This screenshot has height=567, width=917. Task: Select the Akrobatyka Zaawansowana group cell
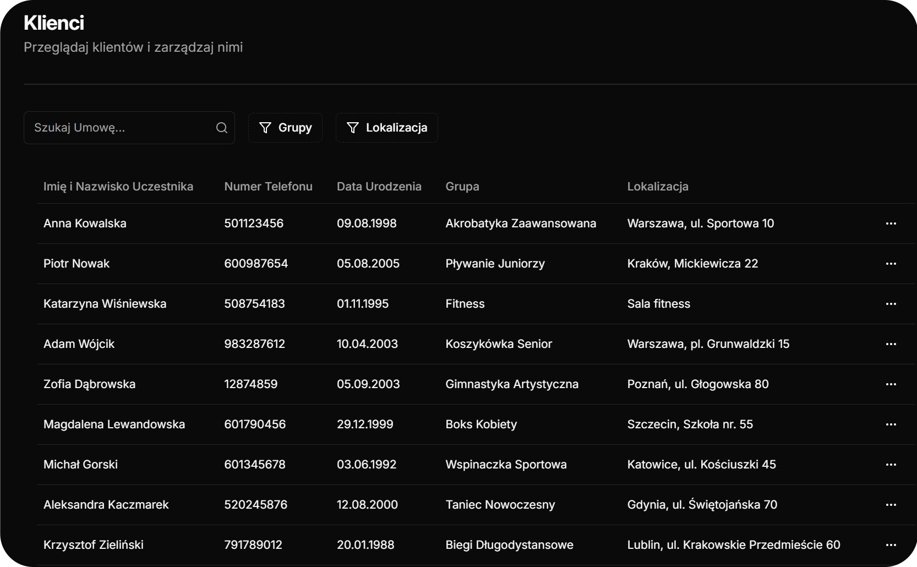(520, 223)
